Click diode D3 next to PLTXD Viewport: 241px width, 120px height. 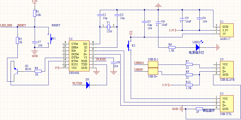pyautogui.click(x=88, y=85)
